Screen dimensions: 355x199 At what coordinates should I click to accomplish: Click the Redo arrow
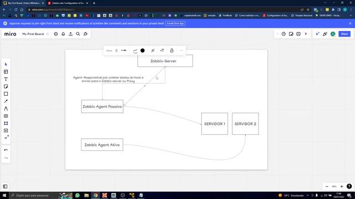(x=6, y=158)
